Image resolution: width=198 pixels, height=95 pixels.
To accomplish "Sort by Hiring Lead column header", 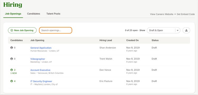I will [x=106, y=40].
